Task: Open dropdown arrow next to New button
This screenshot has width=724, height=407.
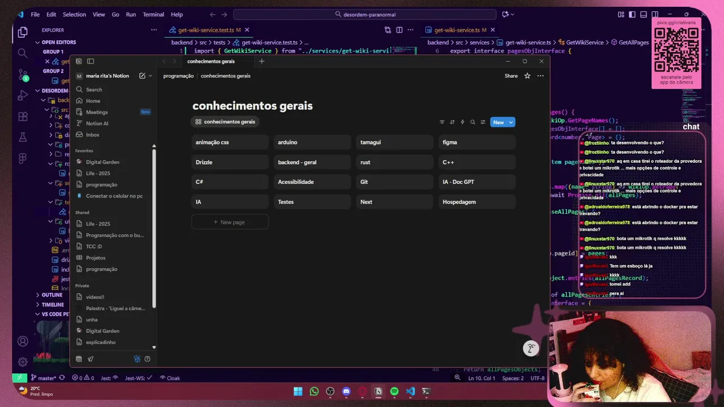Action: pyautogui.click(x=511, y=122)
